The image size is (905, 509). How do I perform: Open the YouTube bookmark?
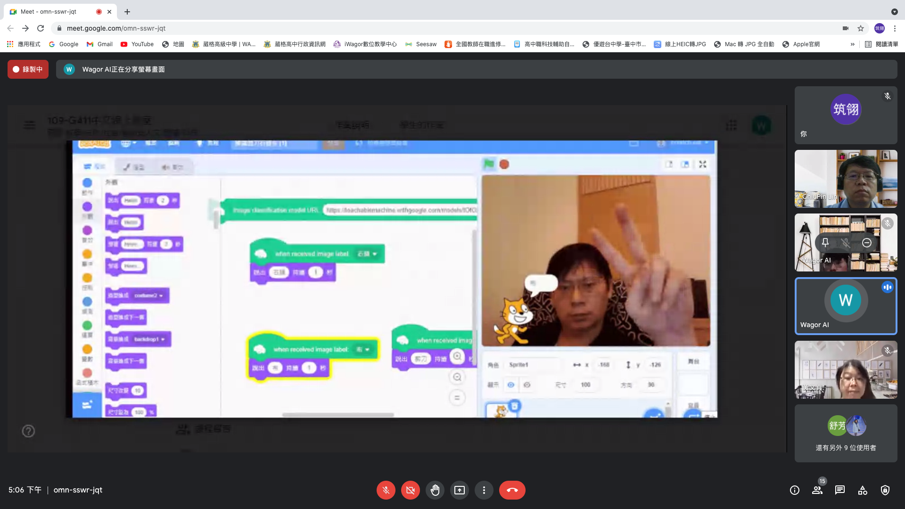[137, 44]
